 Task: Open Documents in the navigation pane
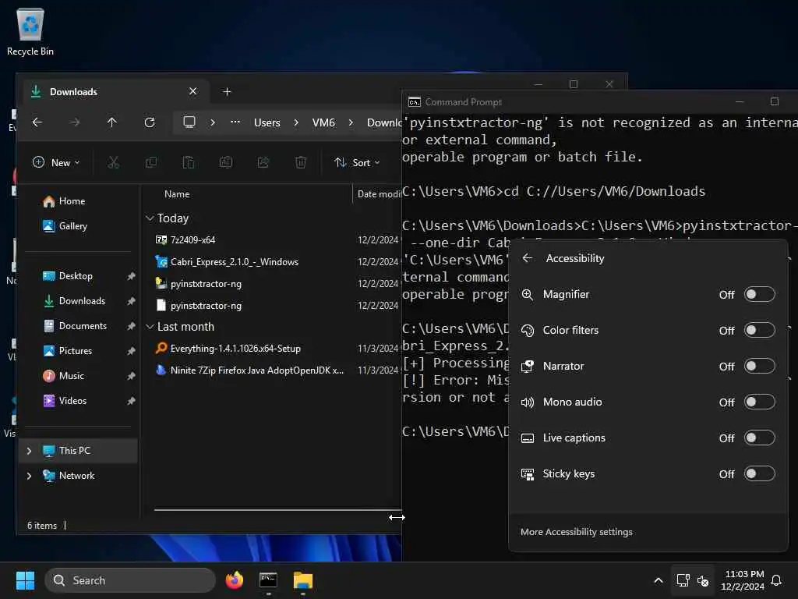tap(76, 326)
